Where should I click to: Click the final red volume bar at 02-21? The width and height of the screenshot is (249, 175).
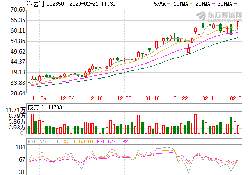(238, 129)
